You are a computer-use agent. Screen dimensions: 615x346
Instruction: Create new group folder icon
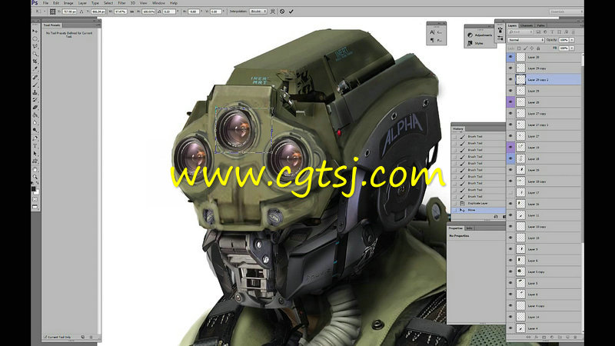(560, 337)
